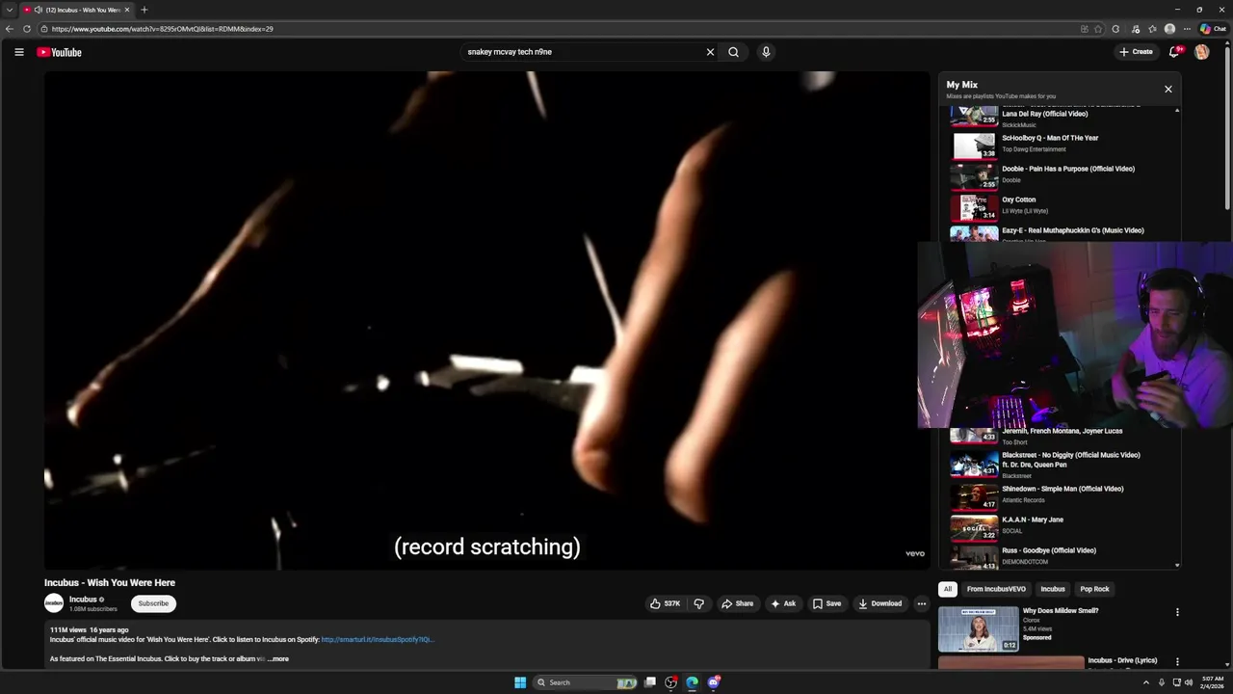Subscribe to Incubus channel

(153, 603)
